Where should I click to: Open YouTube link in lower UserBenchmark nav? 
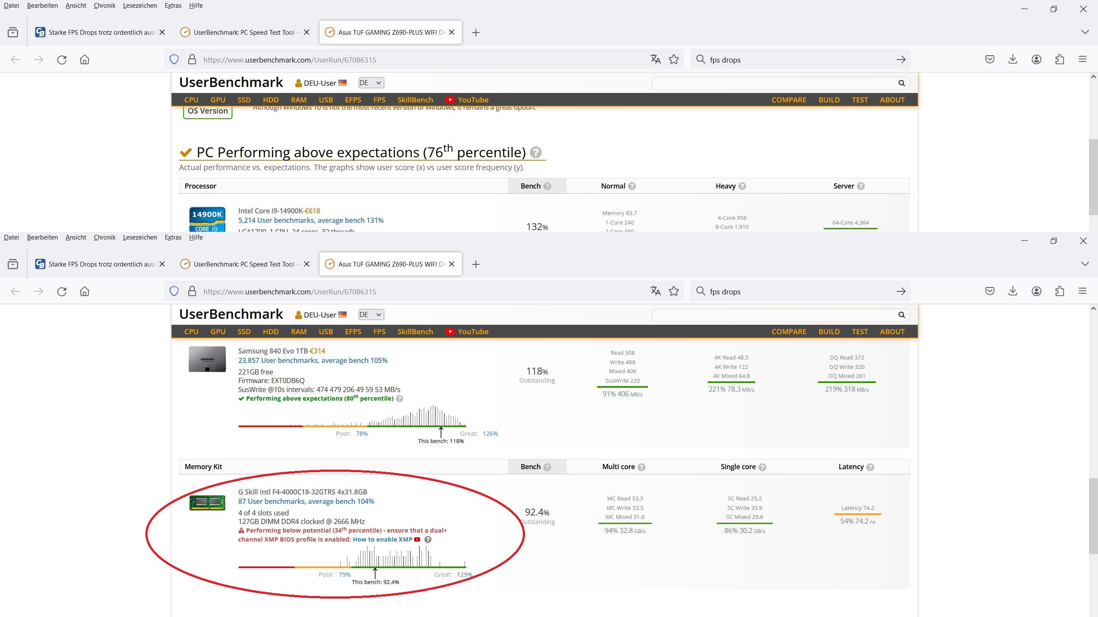[x=467, y=332]
